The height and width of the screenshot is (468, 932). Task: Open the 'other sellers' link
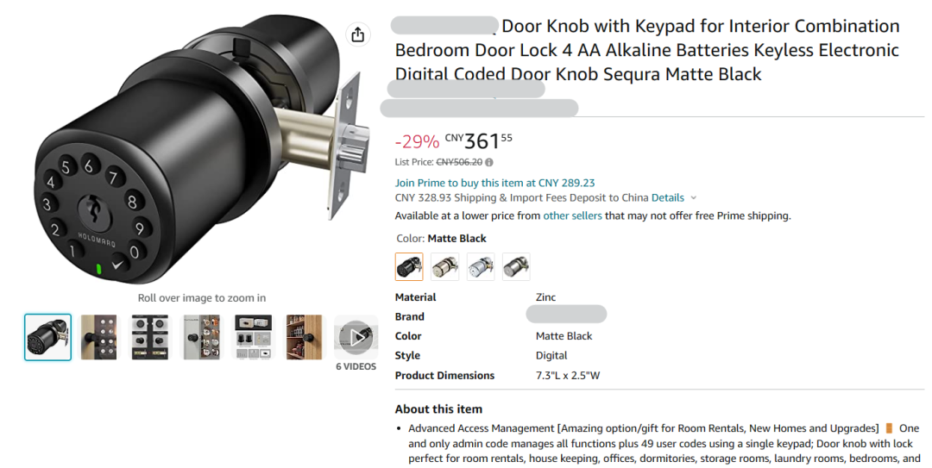pyautogui.click(x=572, y=216)
